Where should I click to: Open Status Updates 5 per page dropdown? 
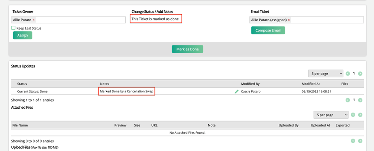tap(326, 74)
